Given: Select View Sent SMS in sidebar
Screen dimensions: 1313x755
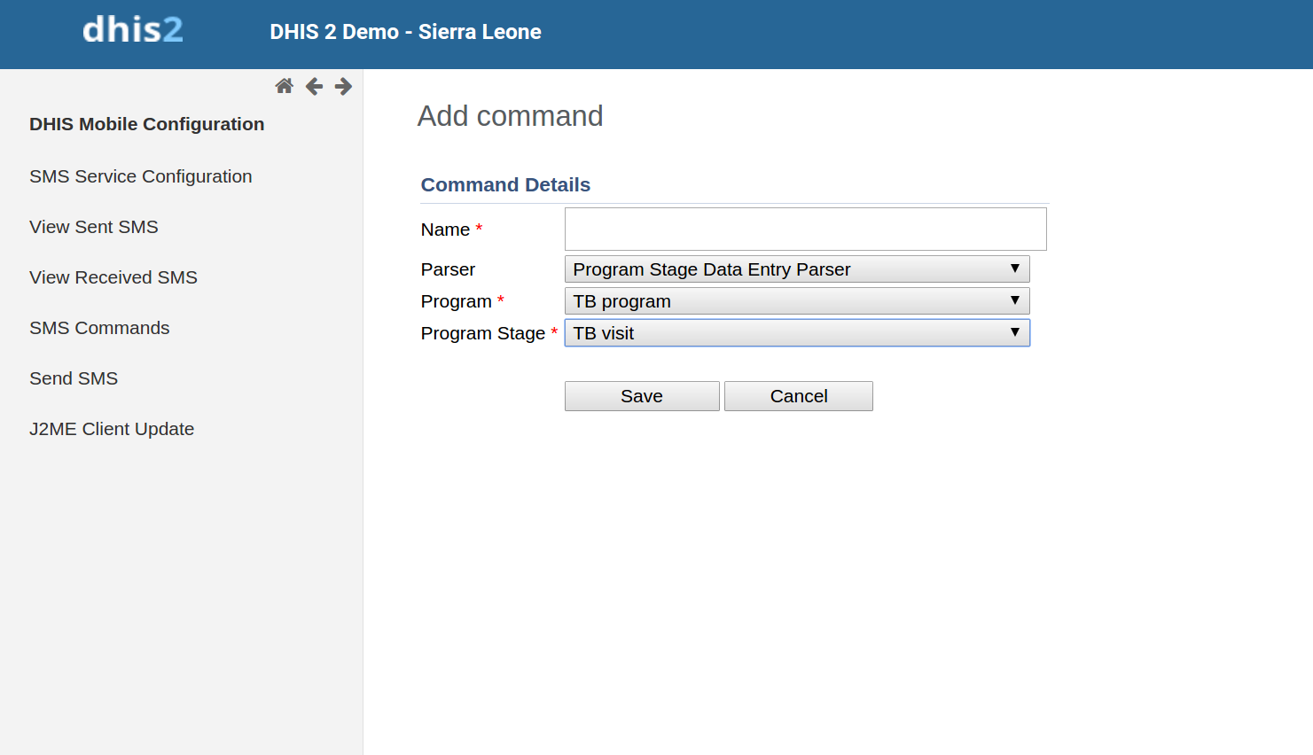Looking at the screenshot, I should pos(93,227).
